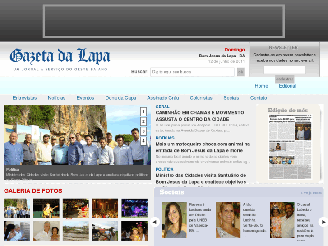Go to the Home link

point(261,86)
